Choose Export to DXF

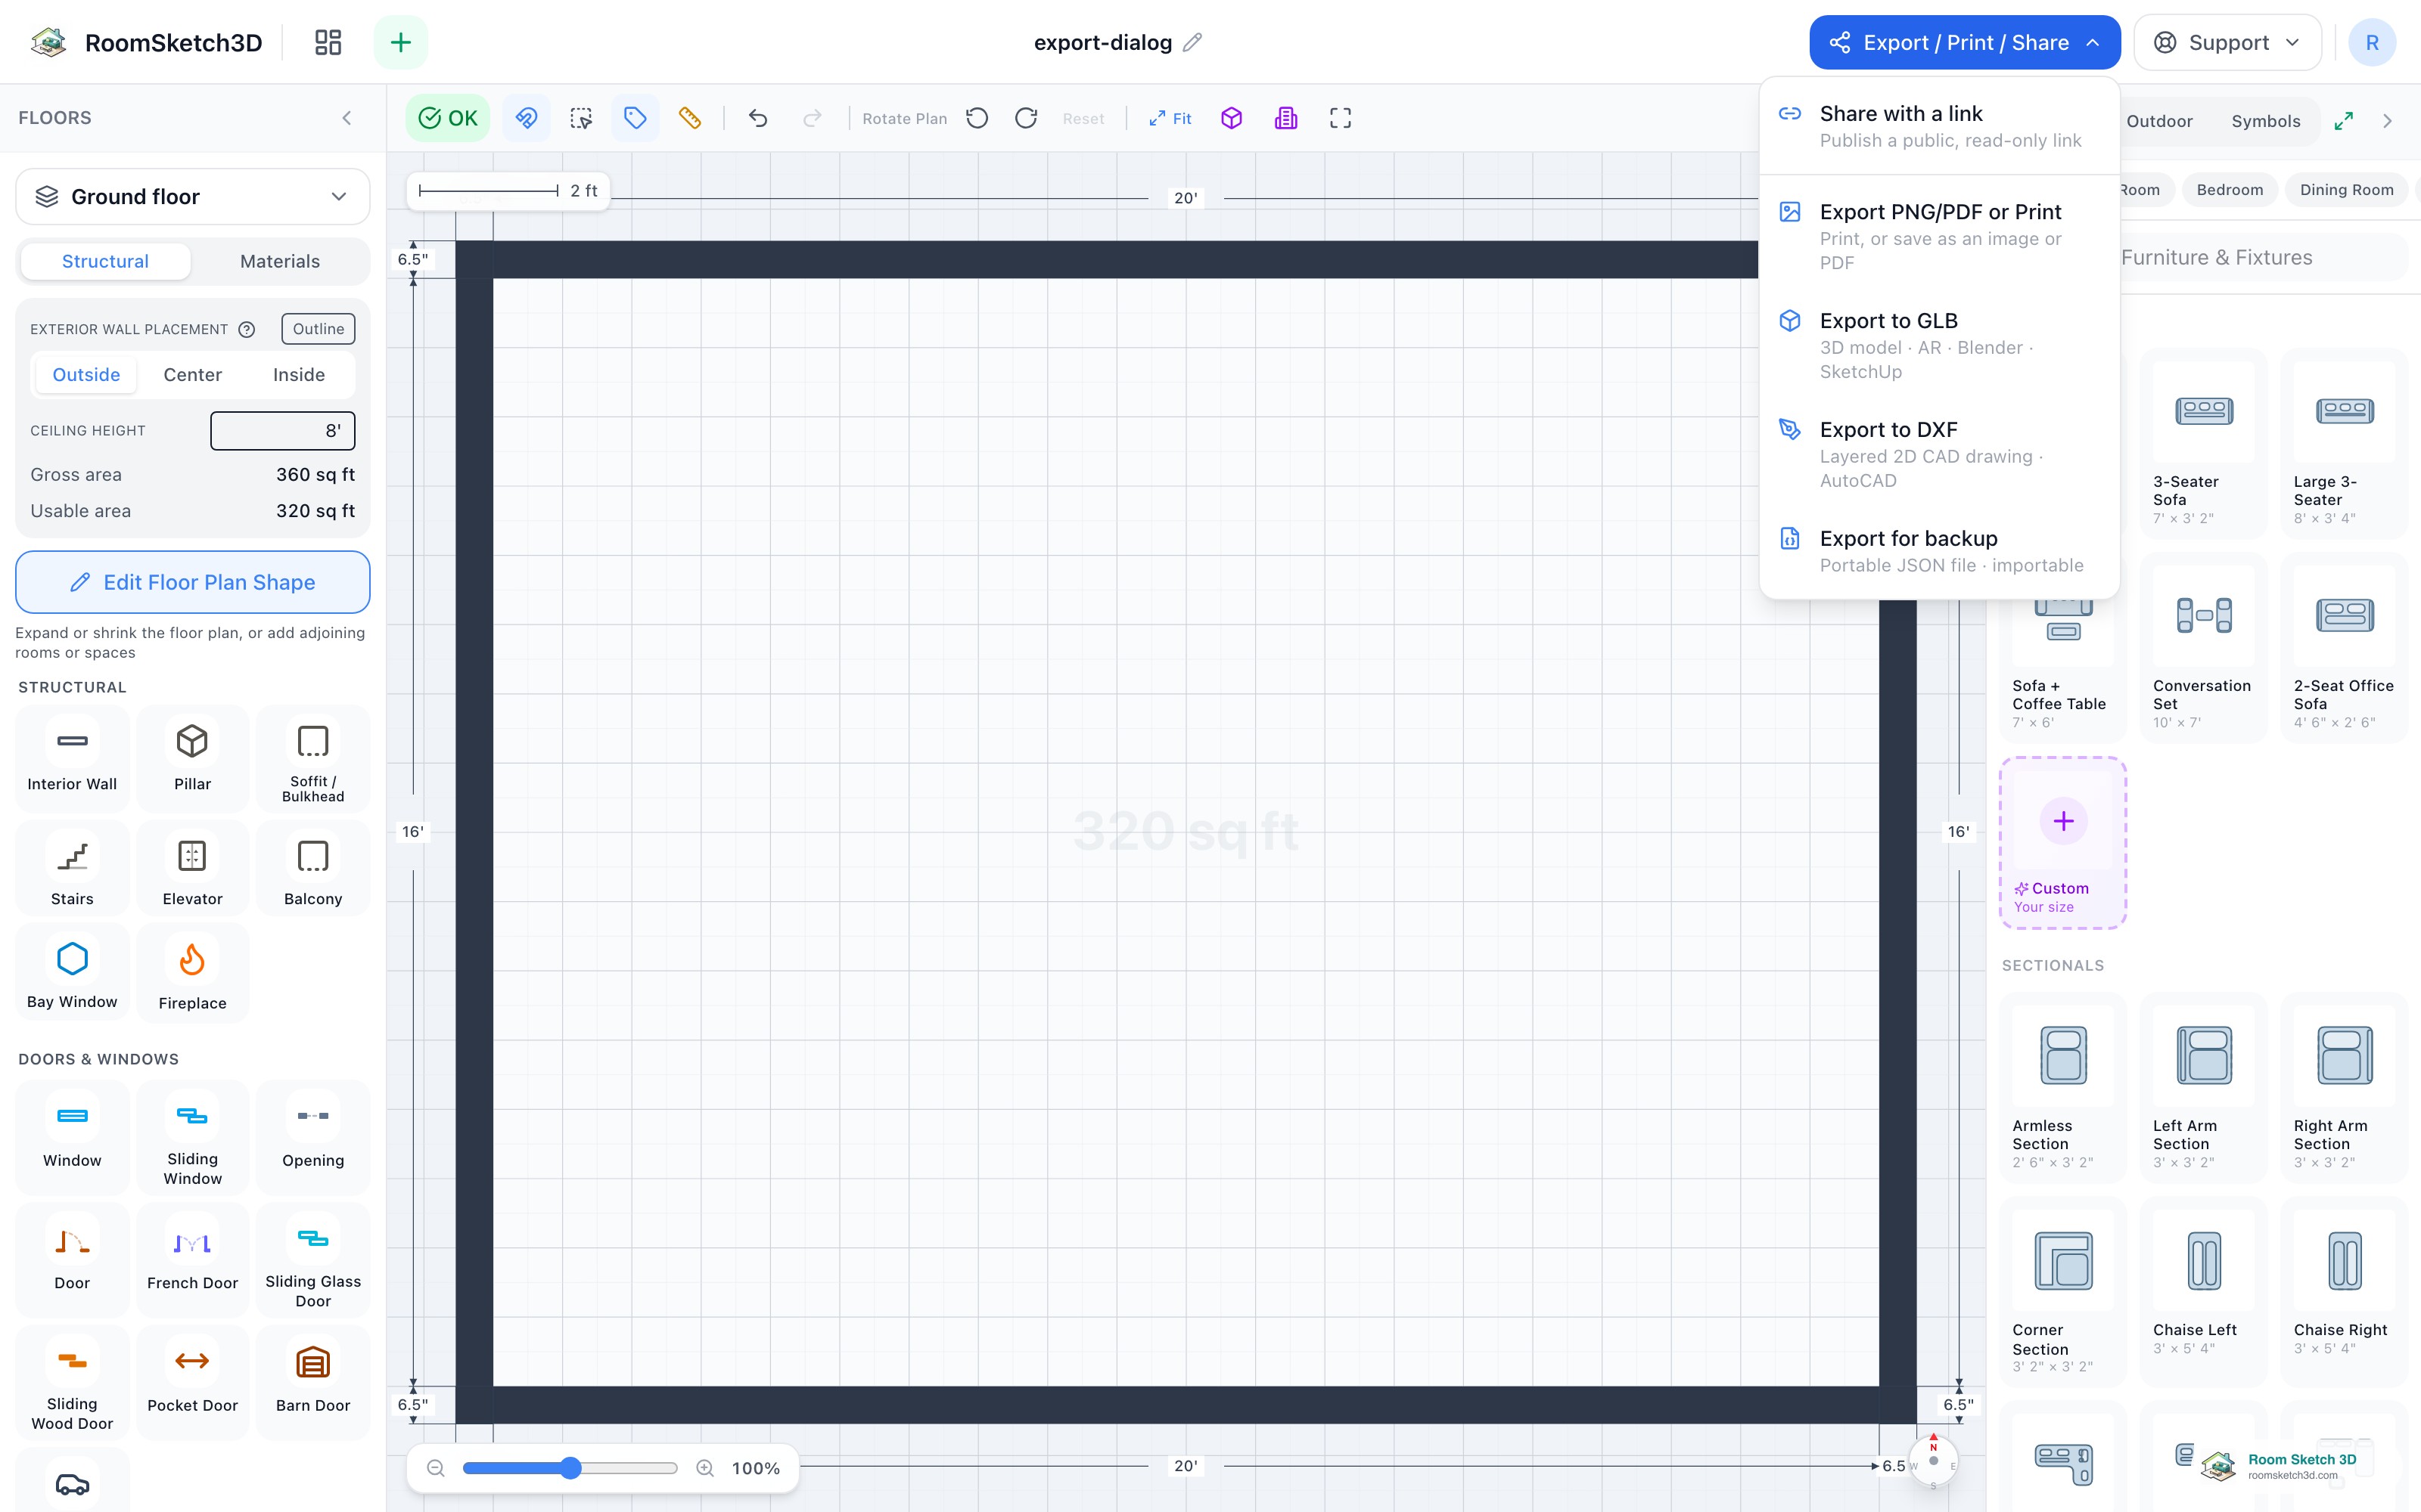coord(1939,454)
